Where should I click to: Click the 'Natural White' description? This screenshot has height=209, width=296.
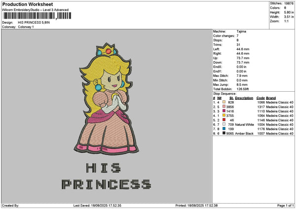tap(245, 125)
